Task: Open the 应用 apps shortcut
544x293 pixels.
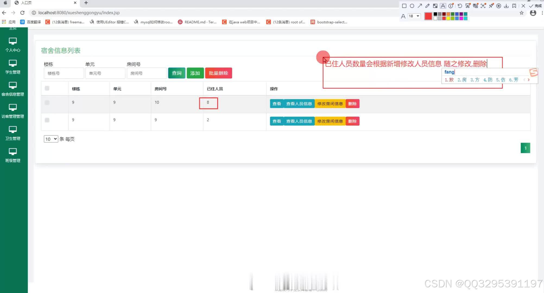Action: pyautogui.click(x=9, y=22)
